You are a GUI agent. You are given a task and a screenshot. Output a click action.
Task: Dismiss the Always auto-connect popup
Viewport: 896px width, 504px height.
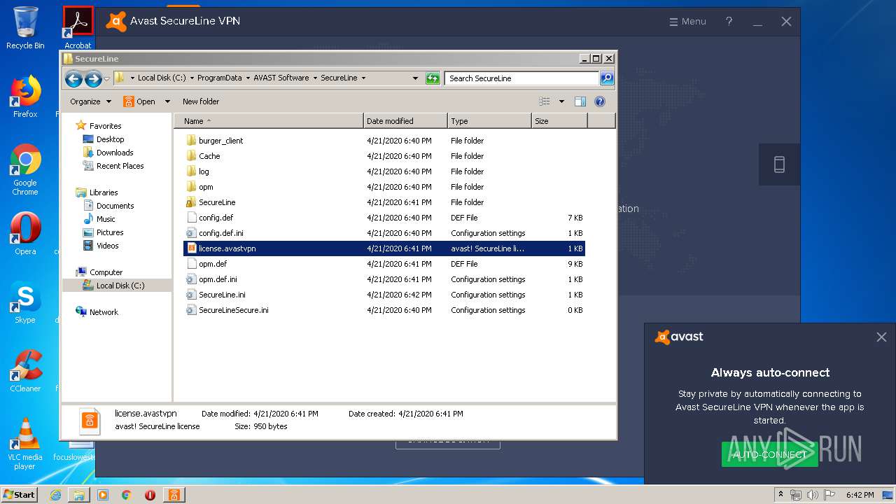[x=881, y=337]
